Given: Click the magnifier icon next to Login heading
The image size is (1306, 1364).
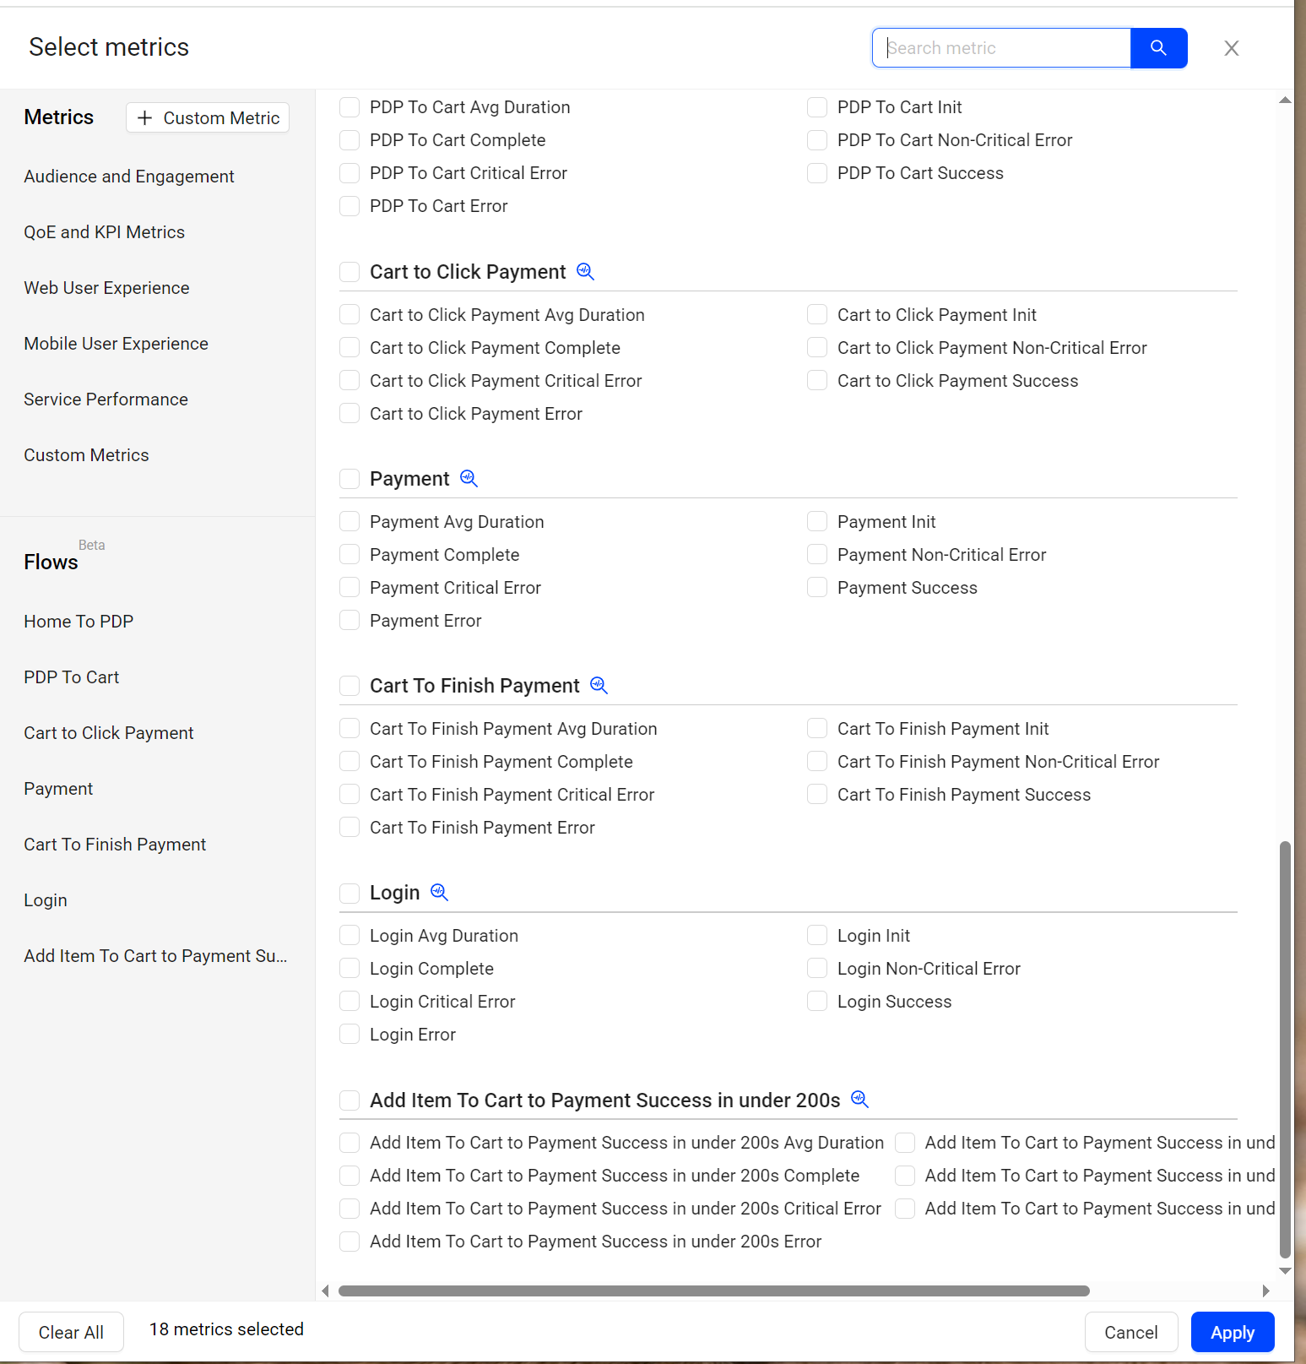Looking at the screenshot, I should 439,892.
